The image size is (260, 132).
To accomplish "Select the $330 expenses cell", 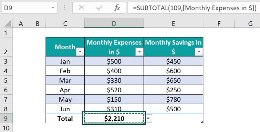I will [114, 80].
